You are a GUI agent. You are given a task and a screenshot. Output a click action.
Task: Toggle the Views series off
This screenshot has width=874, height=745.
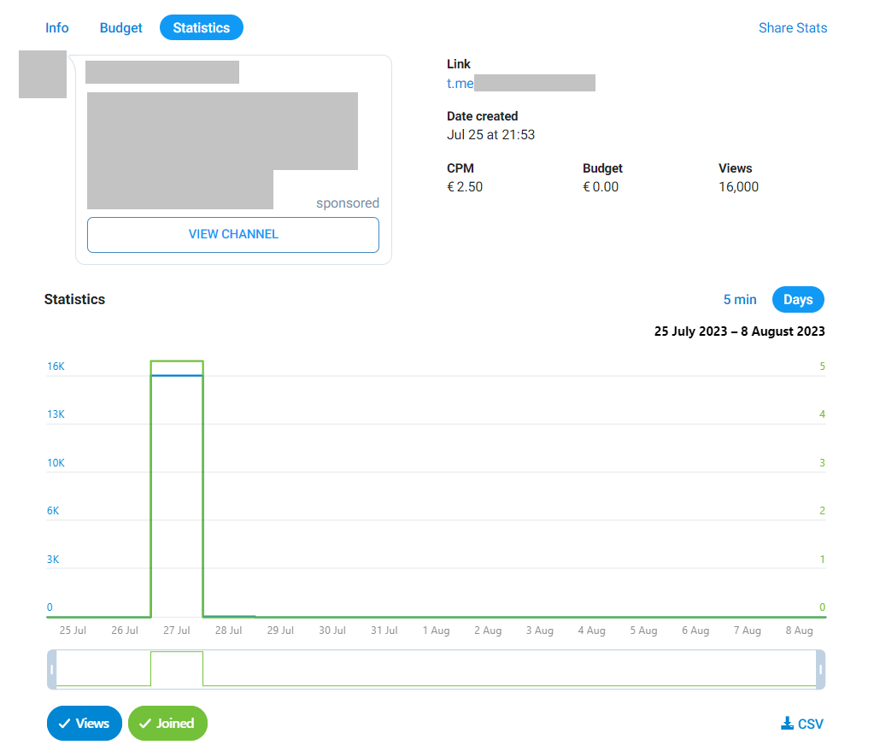84,723
